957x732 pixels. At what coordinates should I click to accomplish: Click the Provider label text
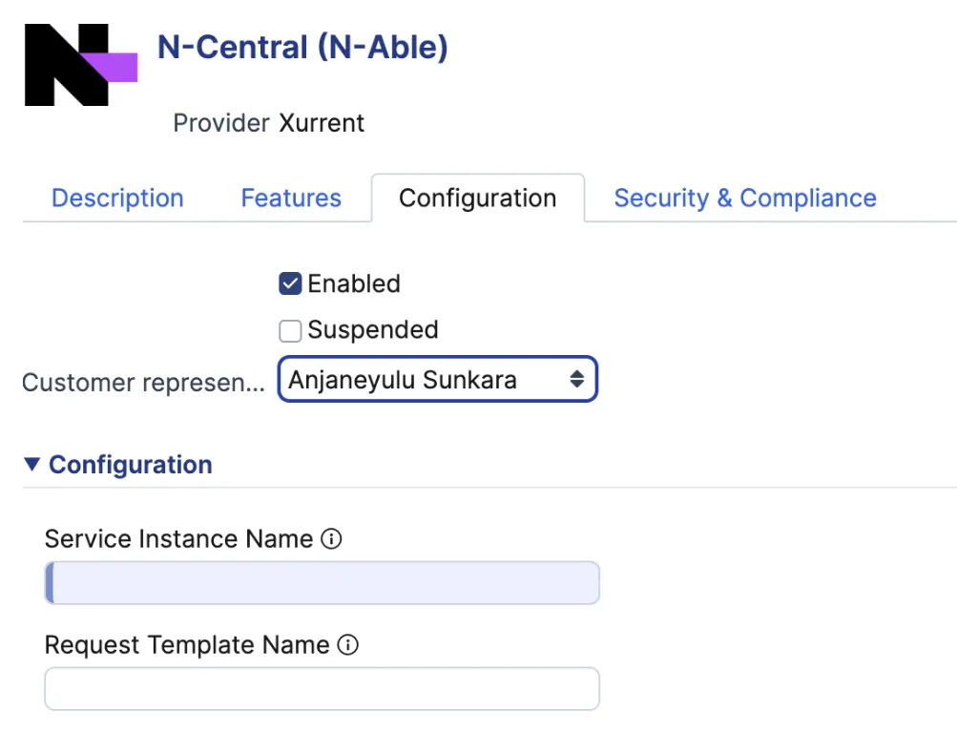coord(221,123)
